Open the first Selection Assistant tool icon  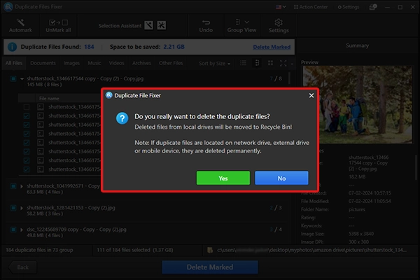pos(149,25)
